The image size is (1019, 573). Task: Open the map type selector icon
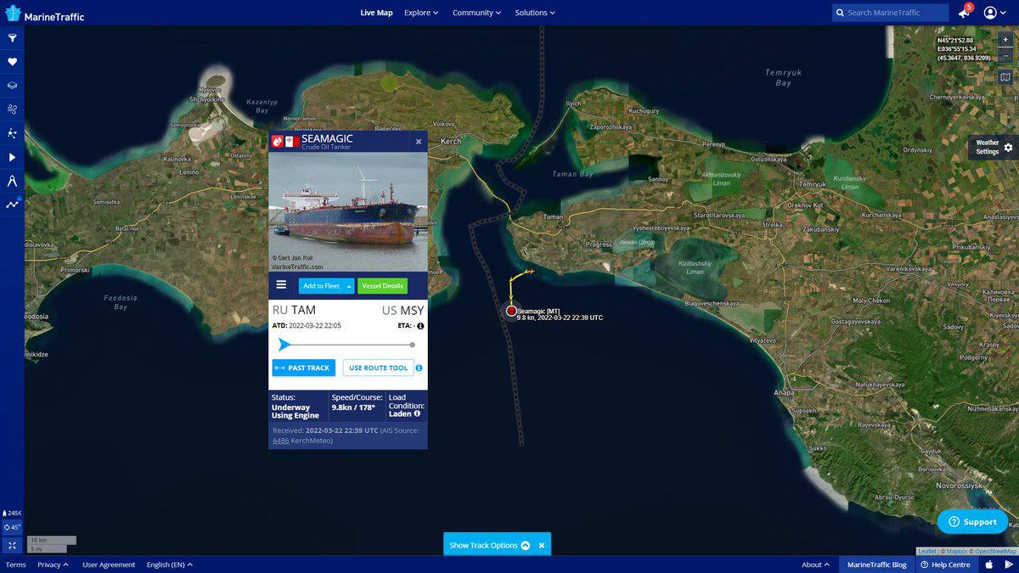(1005, 77)
